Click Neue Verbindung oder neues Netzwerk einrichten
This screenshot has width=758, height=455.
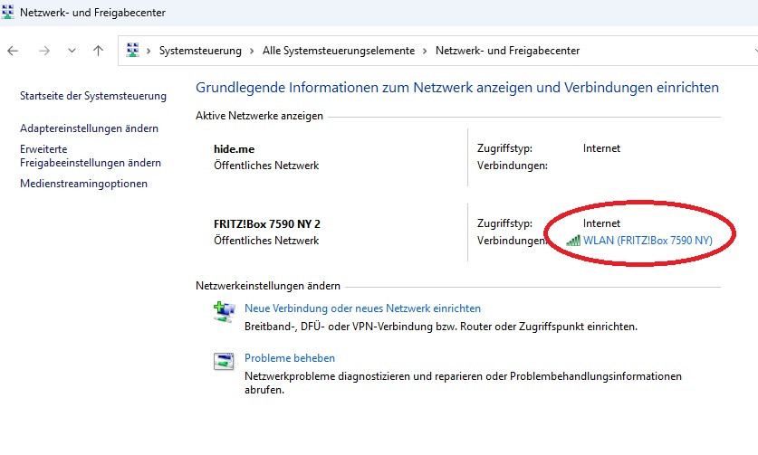(362, 308)
